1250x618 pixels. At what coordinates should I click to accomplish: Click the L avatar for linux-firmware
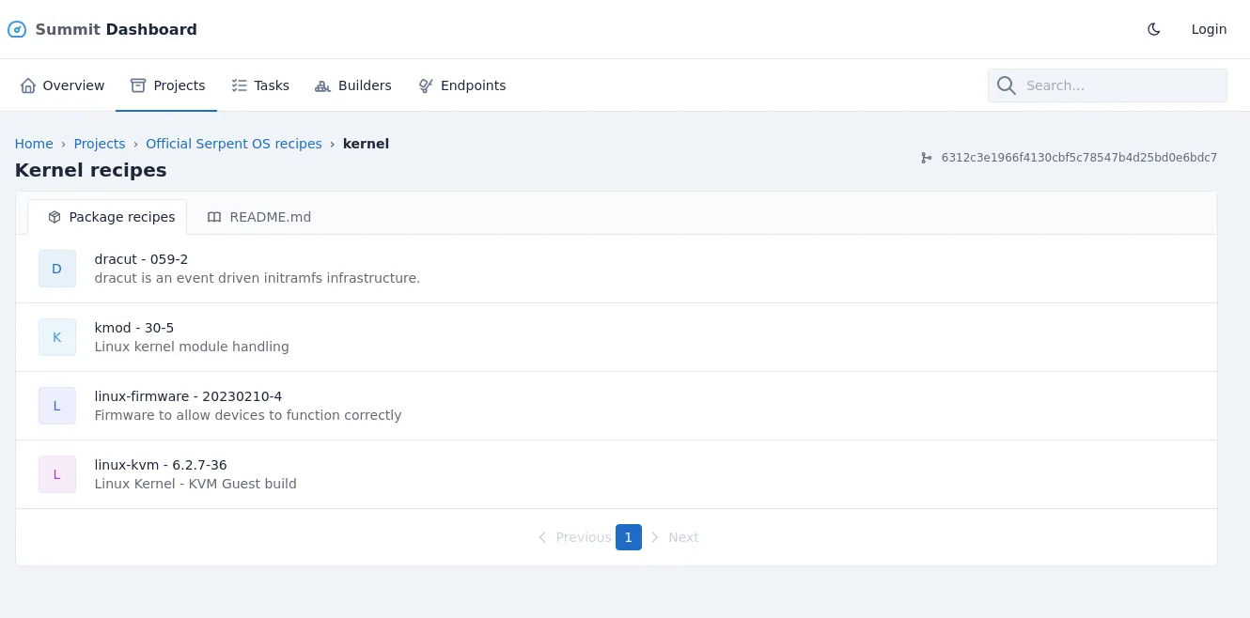pos(57,406)
